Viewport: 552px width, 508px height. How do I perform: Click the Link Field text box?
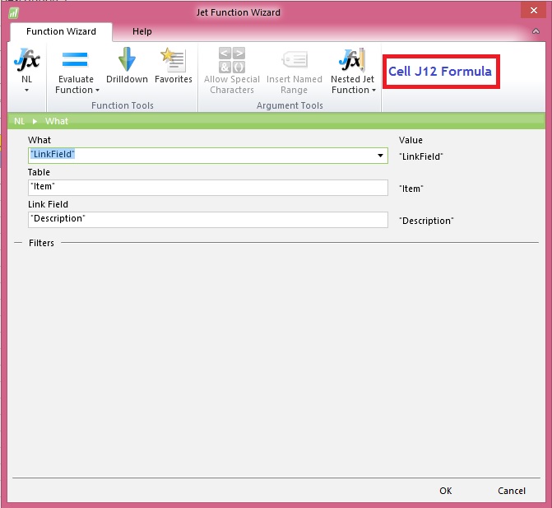pyautogui.click(x=207, y=220)
